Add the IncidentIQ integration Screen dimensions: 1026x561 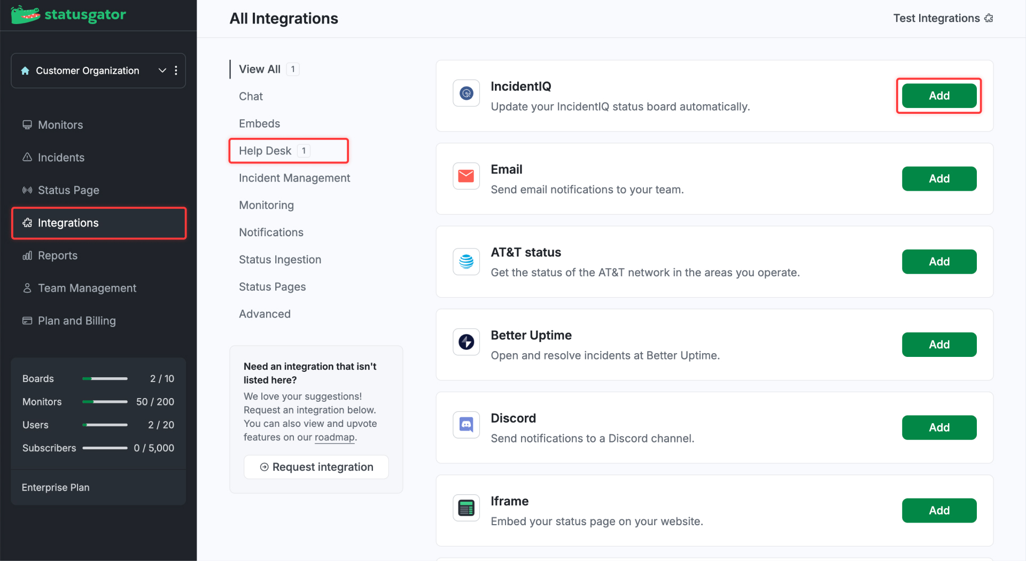coord(939,96)
